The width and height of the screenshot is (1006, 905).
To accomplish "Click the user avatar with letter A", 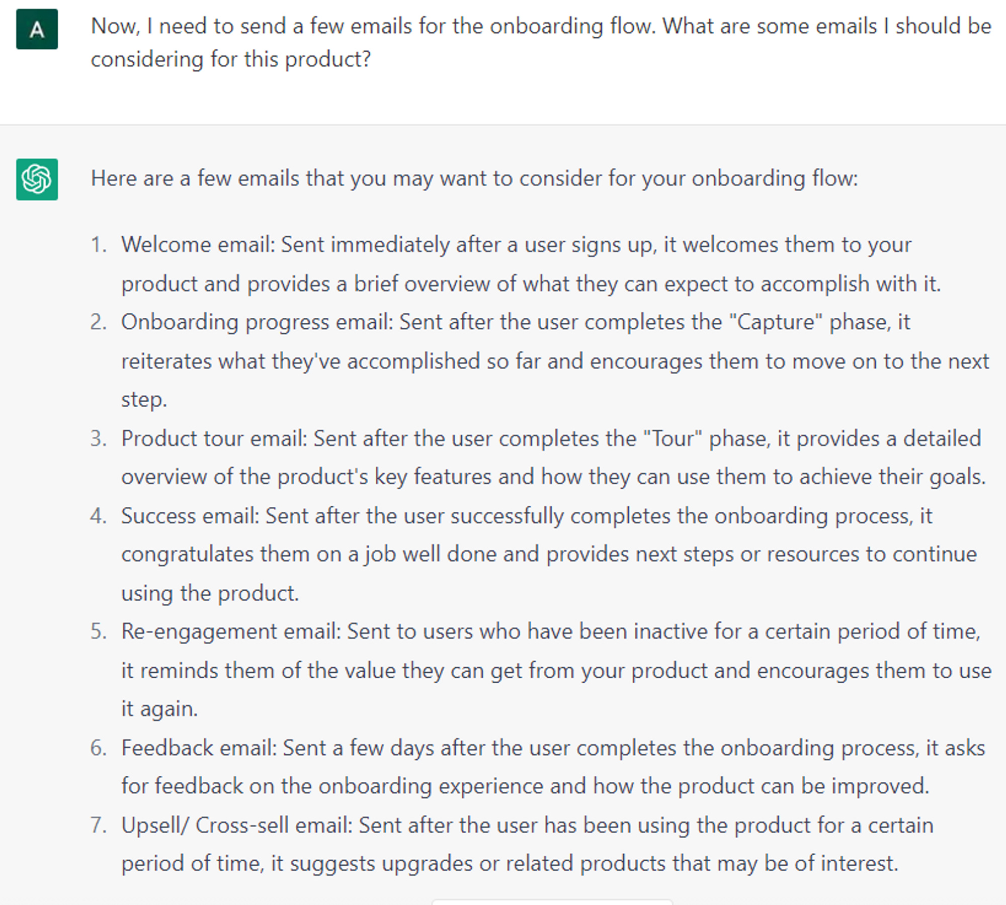I will click(x=37, y=29).
